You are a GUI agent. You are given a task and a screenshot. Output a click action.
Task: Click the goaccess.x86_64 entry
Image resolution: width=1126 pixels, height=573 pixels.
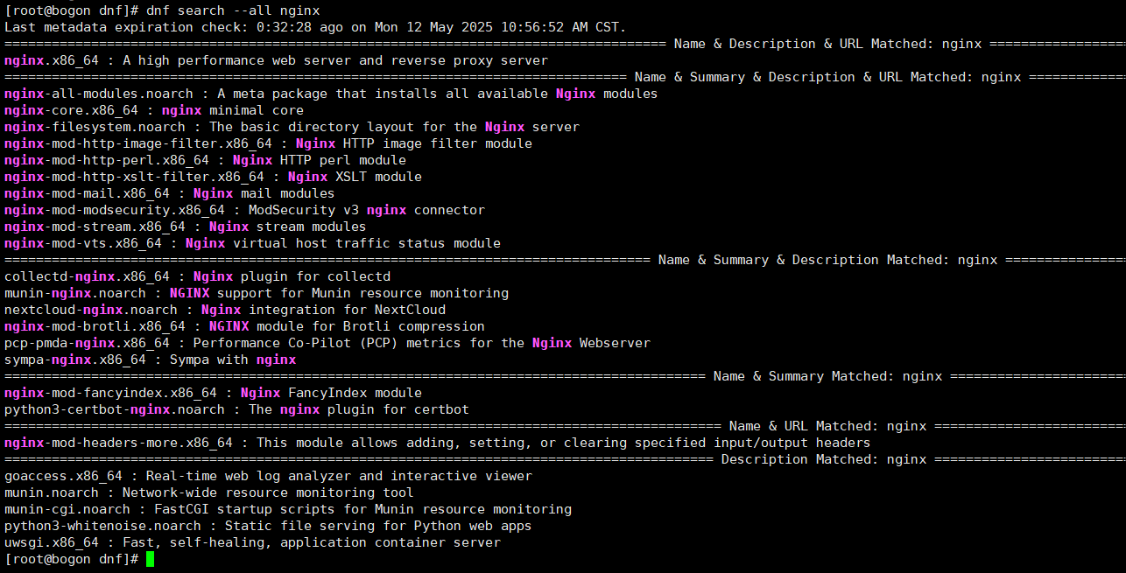coord(268,476)
